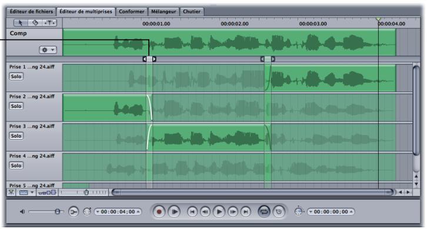Click the vertical takes scrollbar thumb
Screen dimensions: 427x229
(416, 110)
